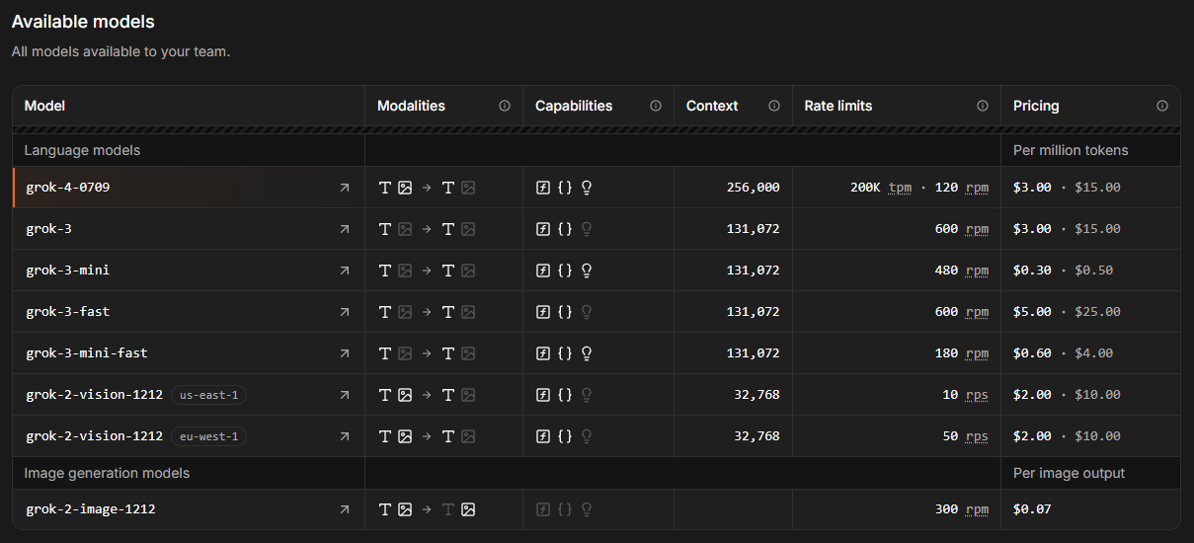1194x543 pixels.
Task: Click the 50 rps rate limit
Action: point(965,436)
